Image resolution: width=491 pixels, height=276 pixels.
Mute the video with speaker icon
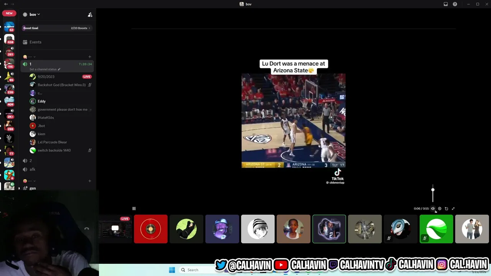pos(433,209)
